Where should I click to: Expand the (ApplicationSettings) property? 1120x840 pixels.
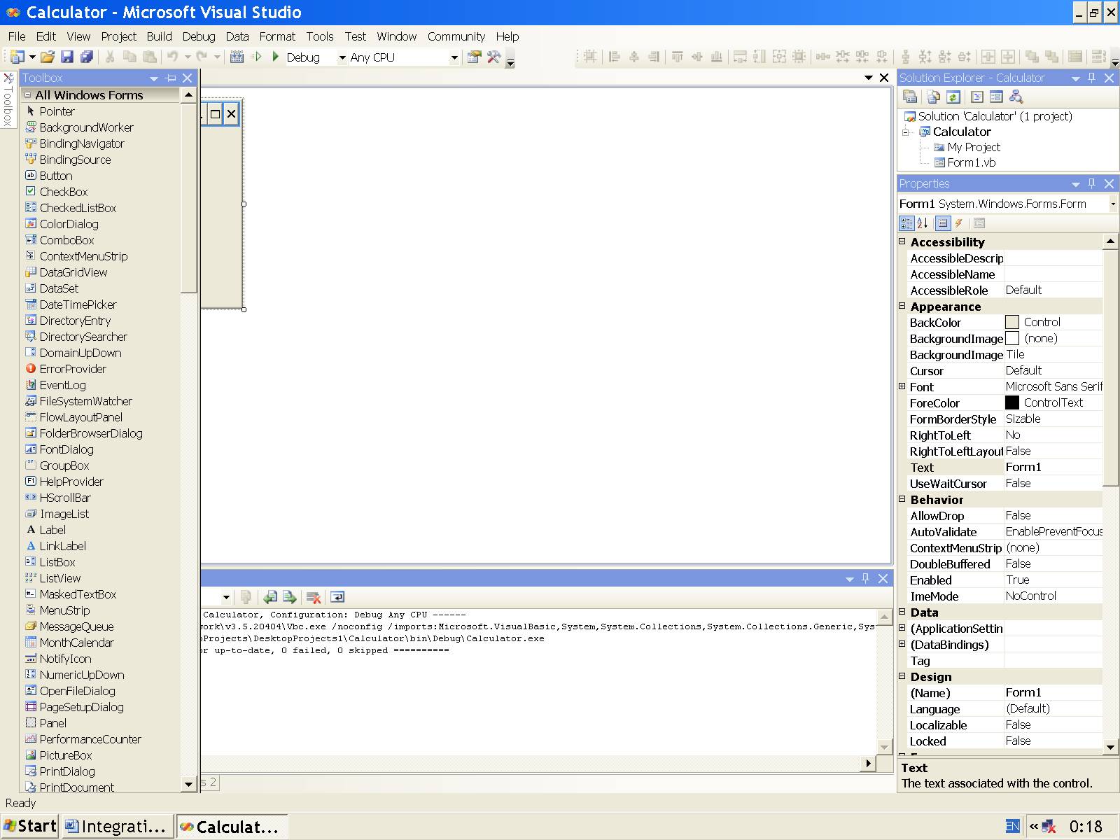pyautogui.click(x=902, y=628)
